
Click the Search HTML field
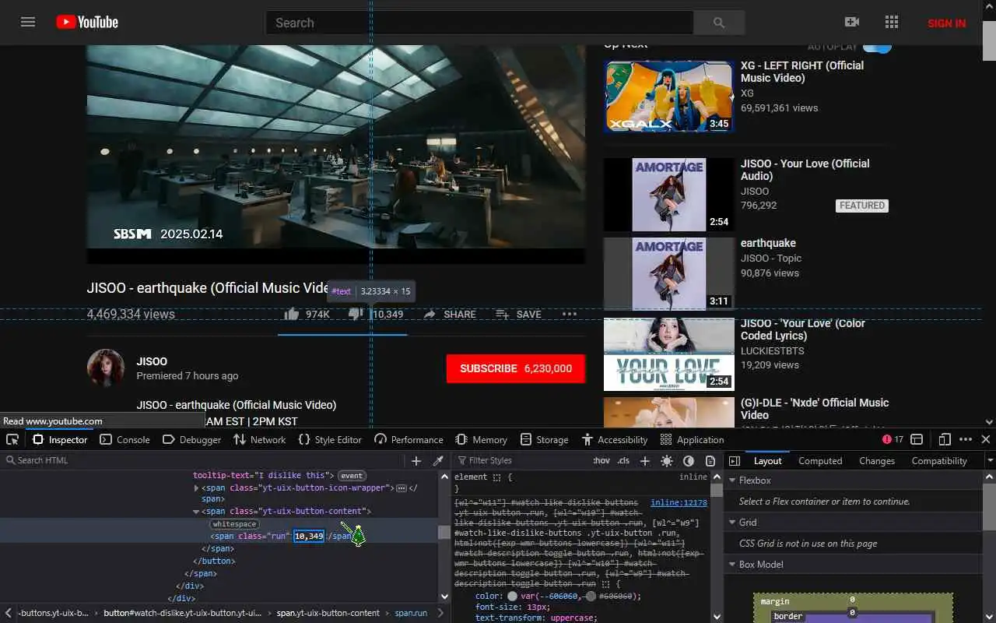[204, 461]
